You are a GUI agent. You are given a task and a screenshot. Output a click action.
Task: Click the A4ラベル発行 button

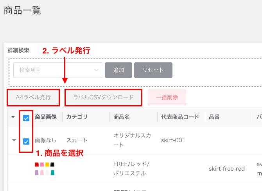33,97
